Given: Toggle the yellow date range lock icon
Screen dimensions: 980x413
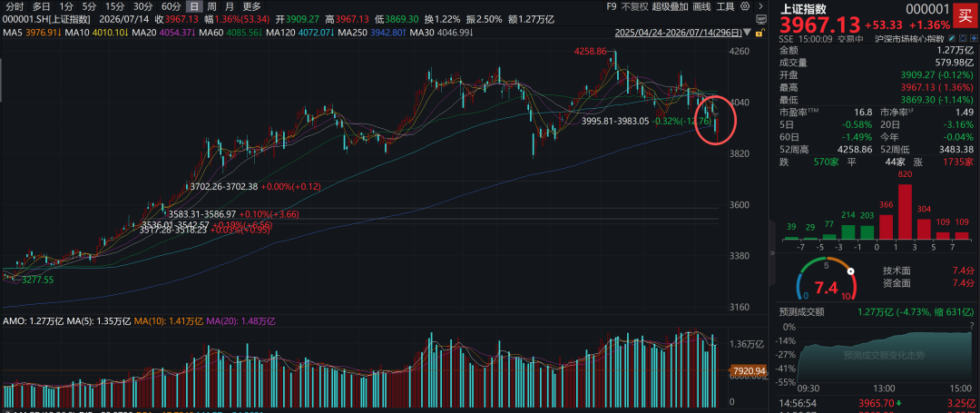Looking at the screenshot, I should [x=760, y=33].
